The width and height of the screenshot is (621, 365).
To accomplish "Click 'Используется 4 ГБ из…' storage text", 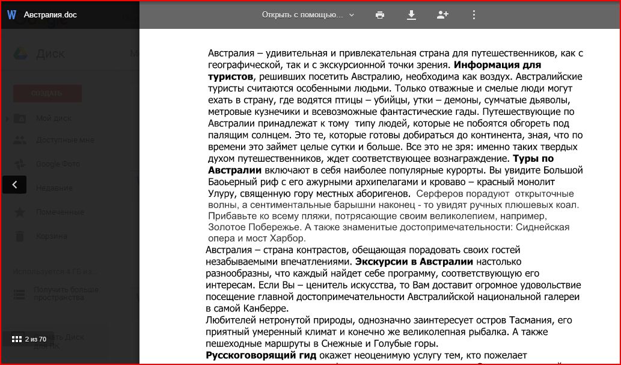I will coord(55,272).
